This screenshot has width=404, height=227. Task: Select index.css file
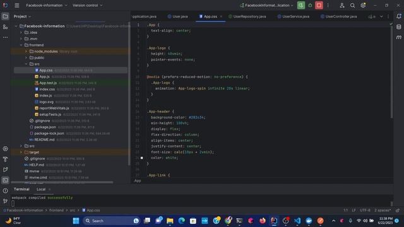(47, 90)
